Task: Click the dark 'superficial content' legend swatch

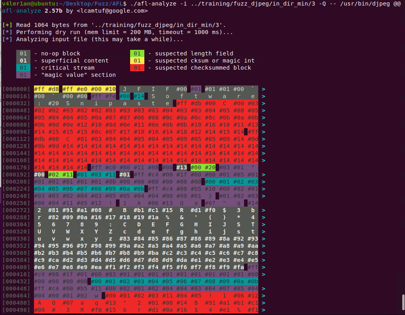Action: pos(23,61)
